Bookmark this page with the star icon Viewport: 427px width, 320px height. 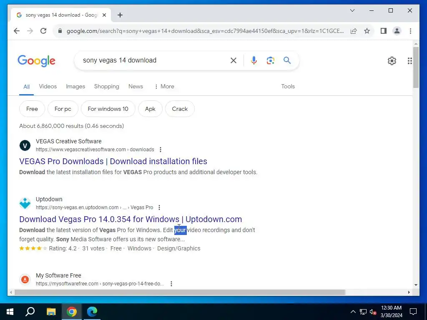pyautogui.click(x=367, y=31)
